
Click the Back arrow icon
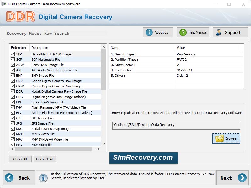9,178
